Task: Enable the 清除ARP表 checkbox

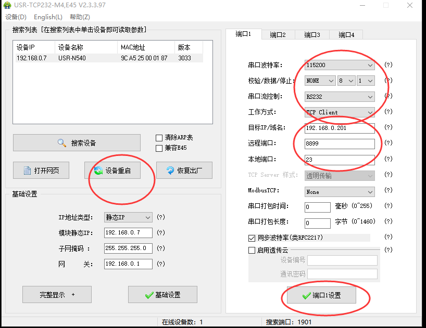Action: click(x=159, y=138)
